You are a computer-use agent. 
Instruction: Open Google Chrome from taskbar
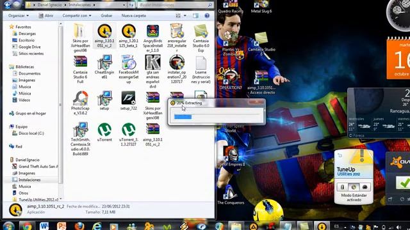click(x=27, y=226)
